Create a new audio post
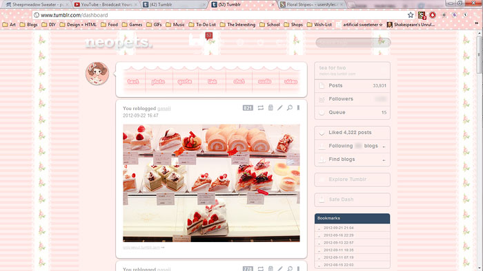 tap(264, 81)
